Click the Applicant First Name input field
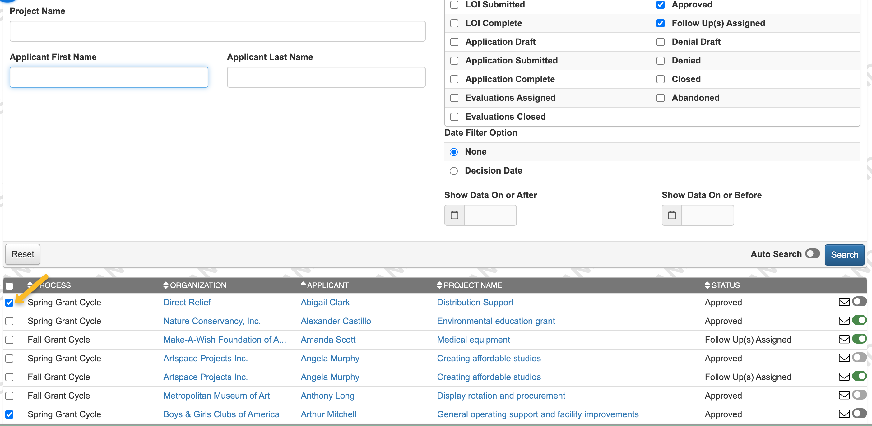Image resolution: width=872 pixels, height=426 pixels. coord(108,77)
